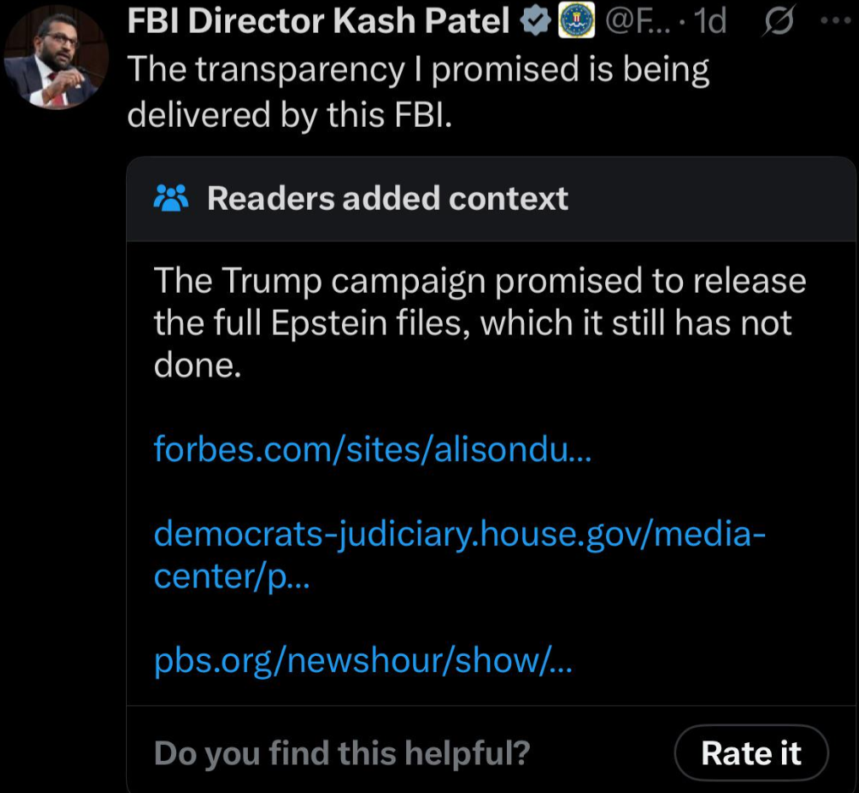Open the three-dot more options menu
Screen dimensions: 859x793
[x=835, y=21]
